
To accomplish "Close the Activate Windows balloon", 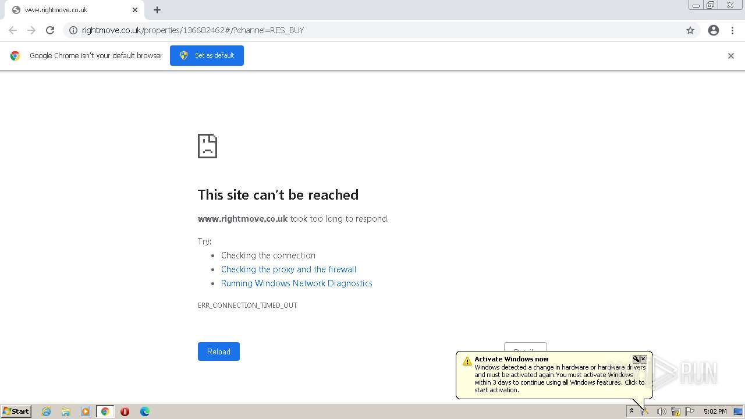I will pos(644,359).
